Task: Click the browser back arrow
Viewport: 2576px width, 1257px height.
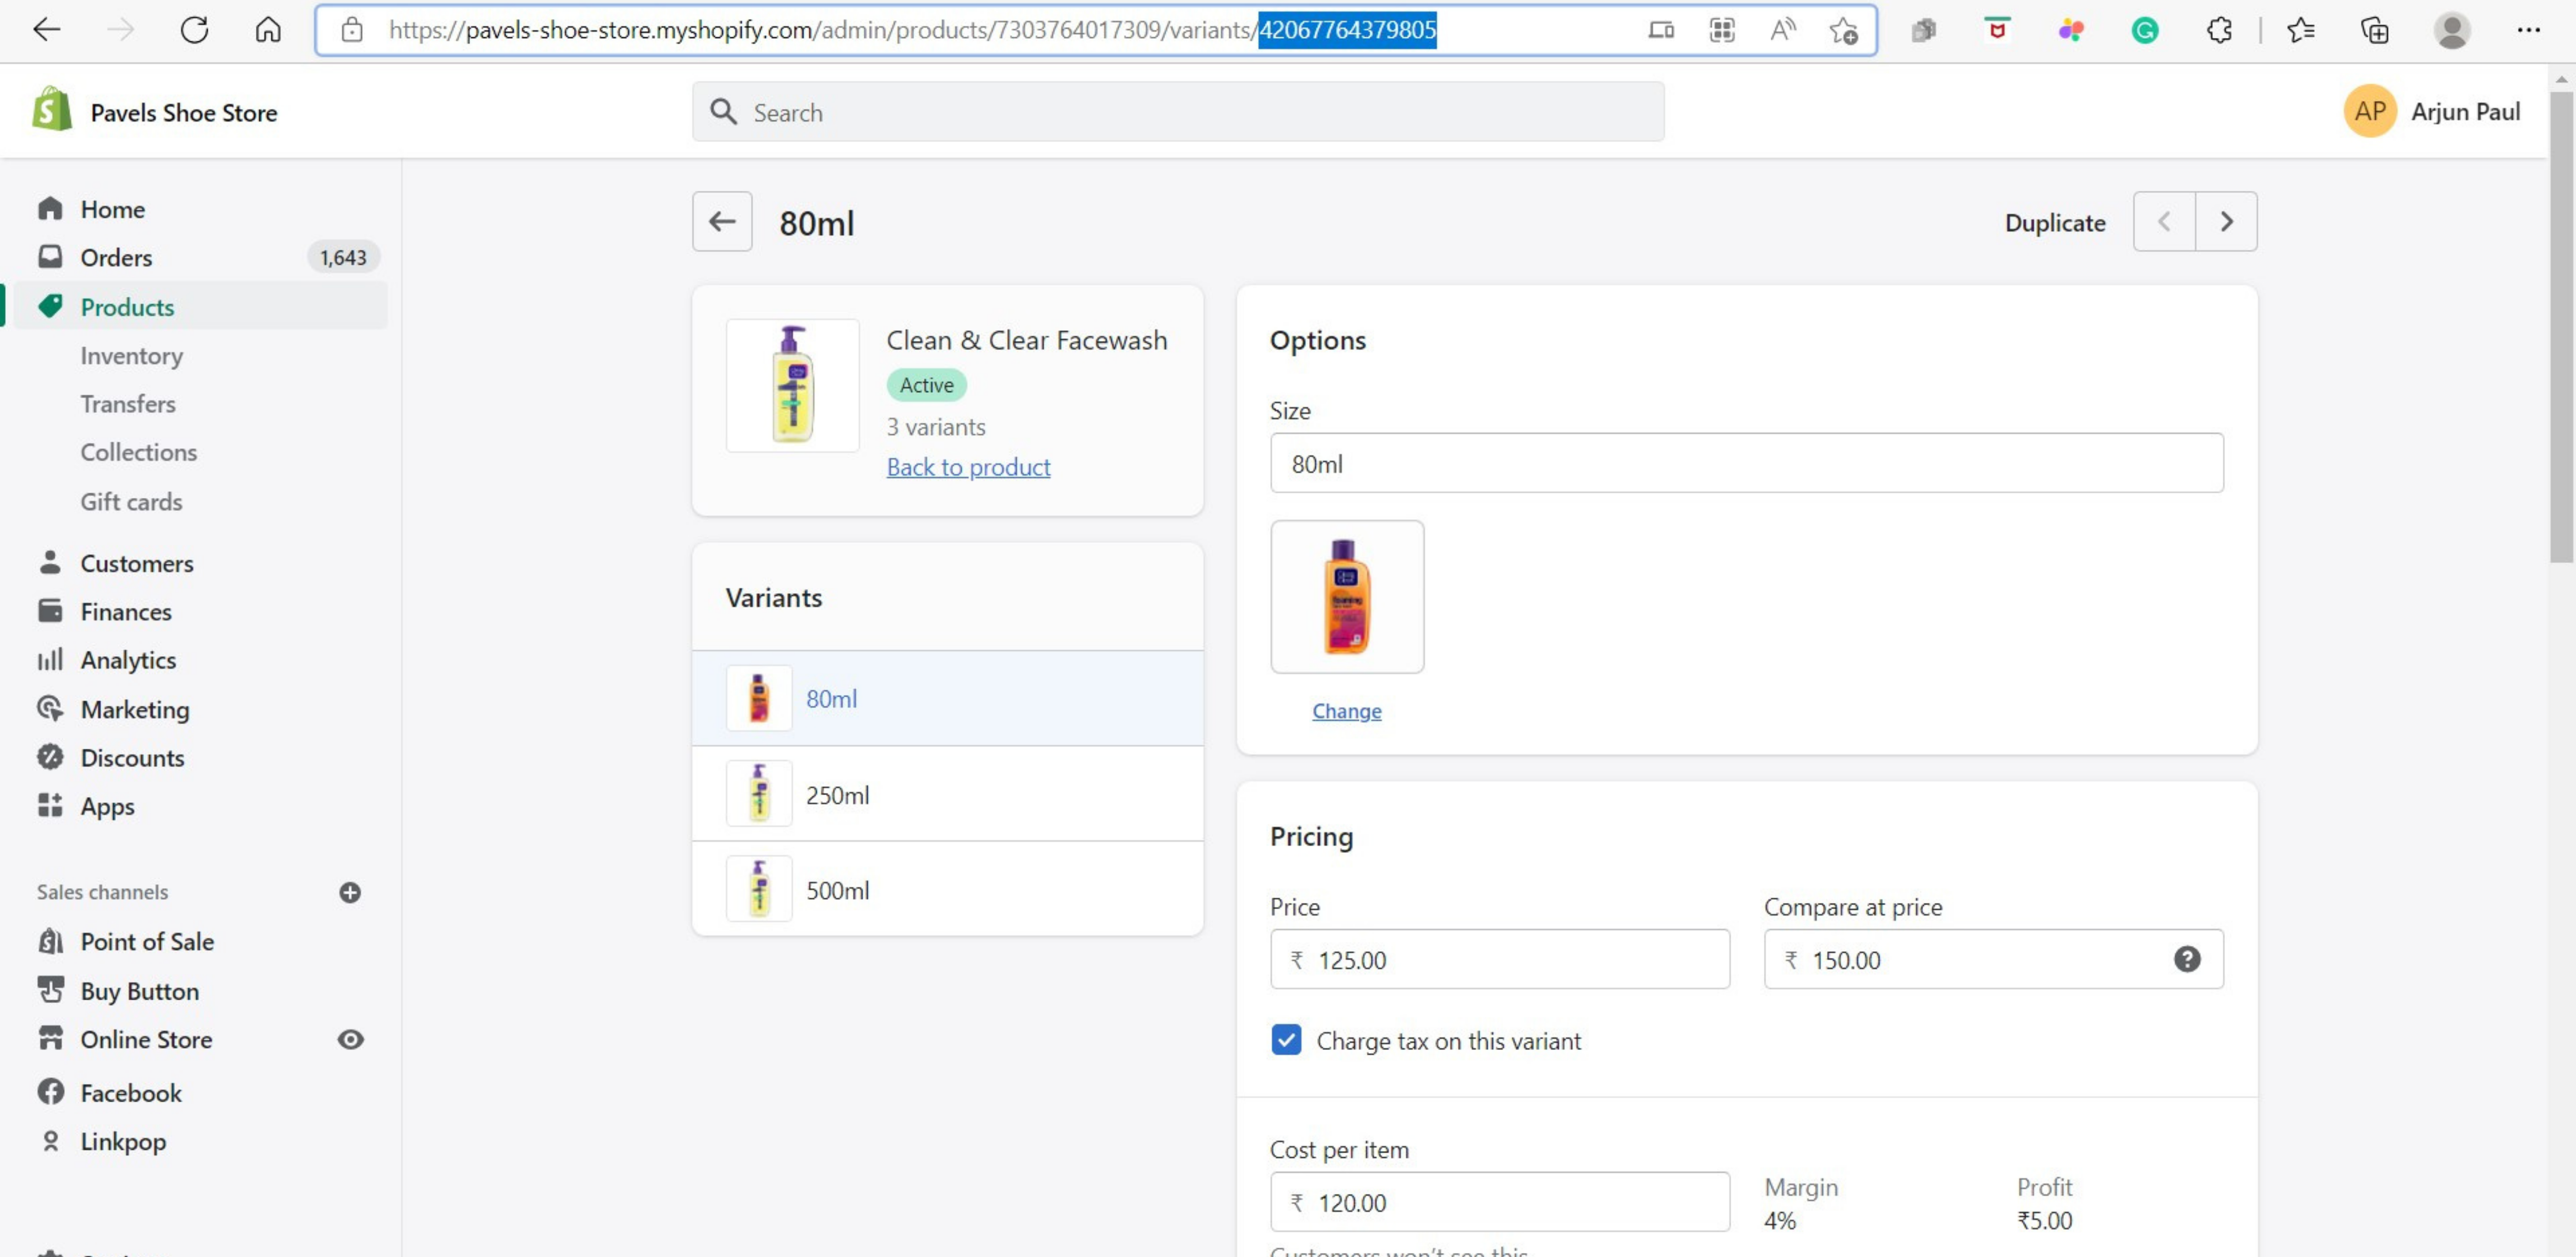Action: pos(47,30)
